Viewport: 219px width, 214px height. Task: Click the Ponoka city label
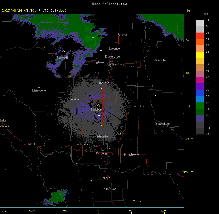[122, 35]
